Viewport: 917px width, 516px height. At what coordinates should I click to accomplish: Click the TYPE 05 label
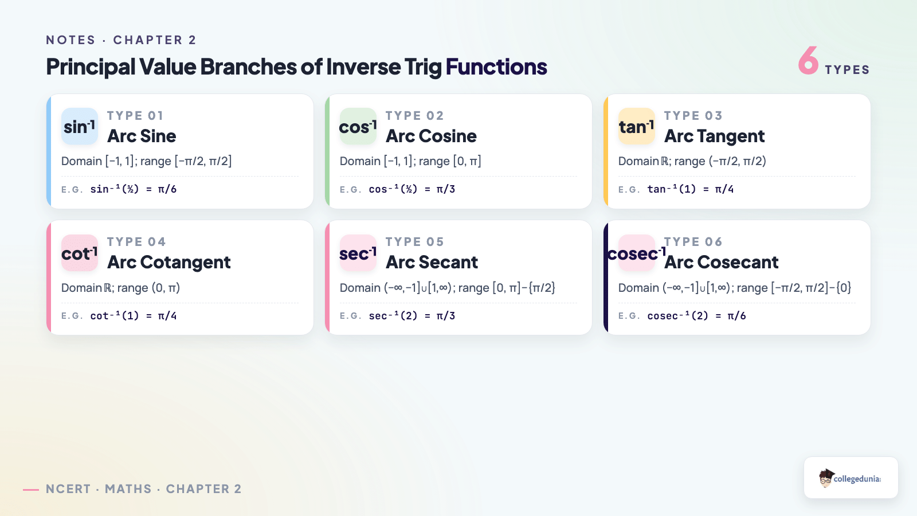[414, 242]
